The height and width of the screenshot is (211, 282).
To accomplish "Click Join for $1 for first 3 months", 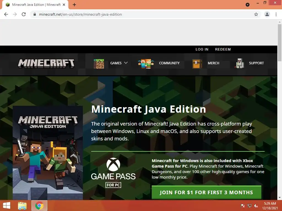I will click(x=207, y=192).
